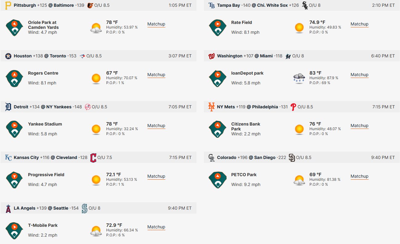The width and height of the screenshot is (400, 244).
Task: Click the Oriole Park wind direction field icon
Action: [x=14, y=27]
